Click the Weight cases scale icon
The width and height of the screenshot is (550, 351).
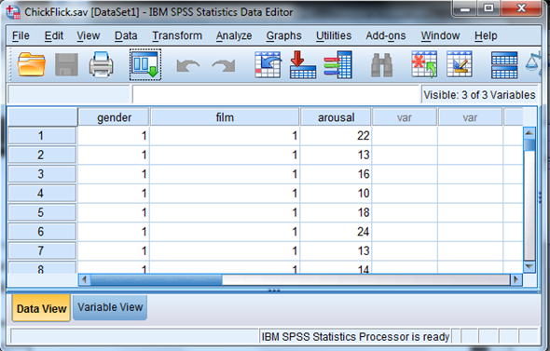[x=533, y=63]
